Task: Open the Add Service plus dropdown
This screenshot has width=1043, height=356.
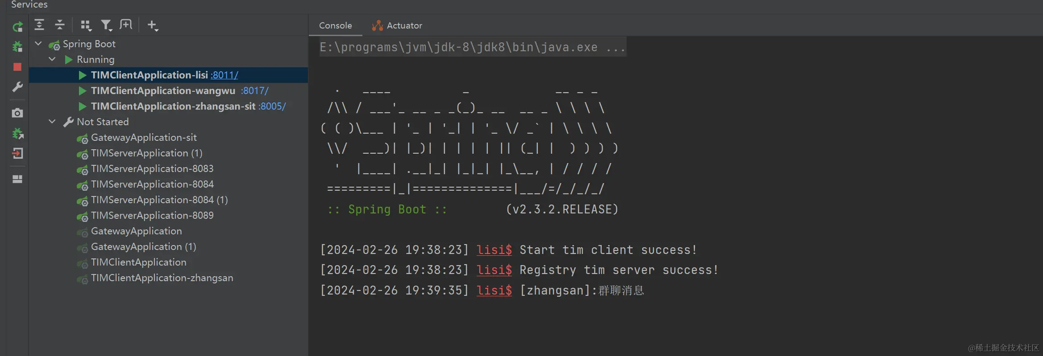Action: pyautogui.click(x=153, y=25)
